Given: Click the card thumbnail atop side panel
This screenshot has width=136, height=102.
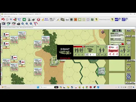Looking at the screenshot, I should tap(117, 31).
